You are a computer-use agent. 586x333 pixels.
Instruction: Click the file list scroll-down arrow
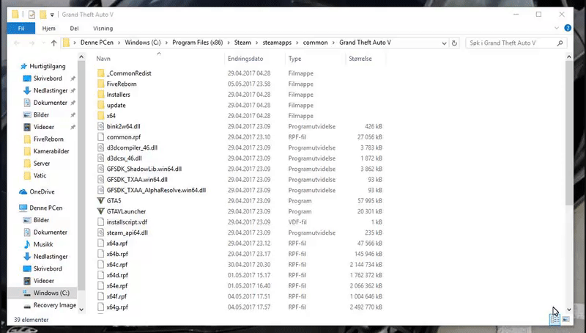[569, 310]
